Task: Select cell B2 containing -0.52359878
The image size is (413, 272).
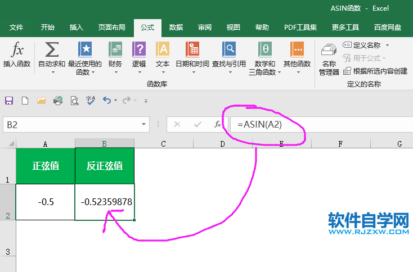Action: click(x=105, y=202)
